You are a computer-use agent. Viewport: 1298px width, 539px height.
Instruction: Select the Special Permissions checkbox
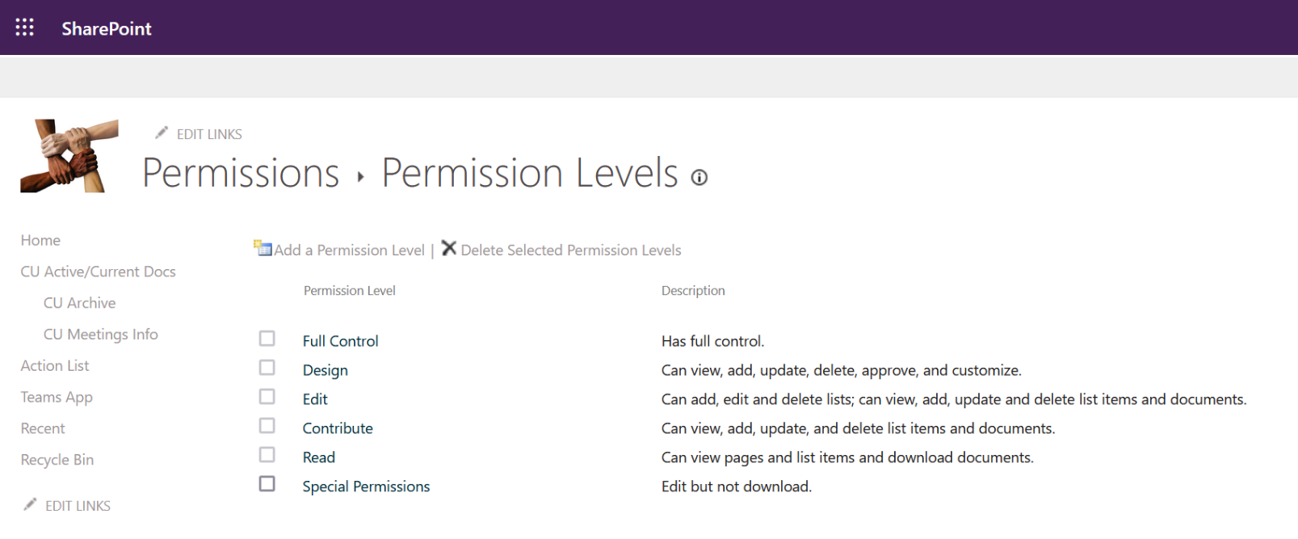pos(267,484)
